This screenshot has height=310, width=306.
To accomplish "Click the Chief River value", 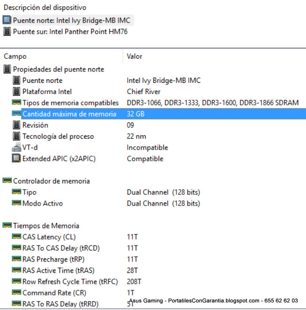I will (144, 92).
